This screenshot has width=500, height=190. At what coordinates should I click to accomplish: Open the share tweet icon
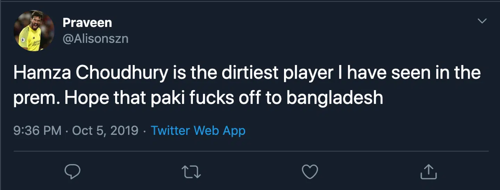pos(428,172)
